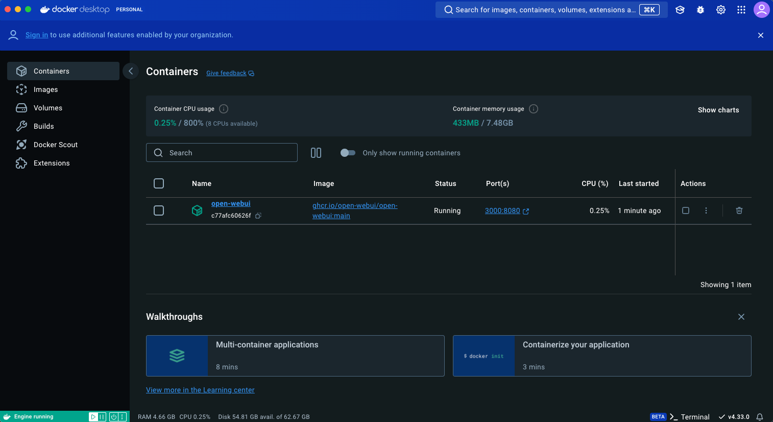Tick the open-webui row checkbox

tap(159, 210)
